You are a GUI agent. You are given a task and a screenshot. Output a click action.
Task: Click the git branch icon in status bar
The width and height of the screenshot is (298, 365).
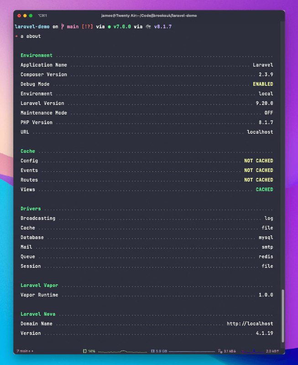click(x=18, y=351)
